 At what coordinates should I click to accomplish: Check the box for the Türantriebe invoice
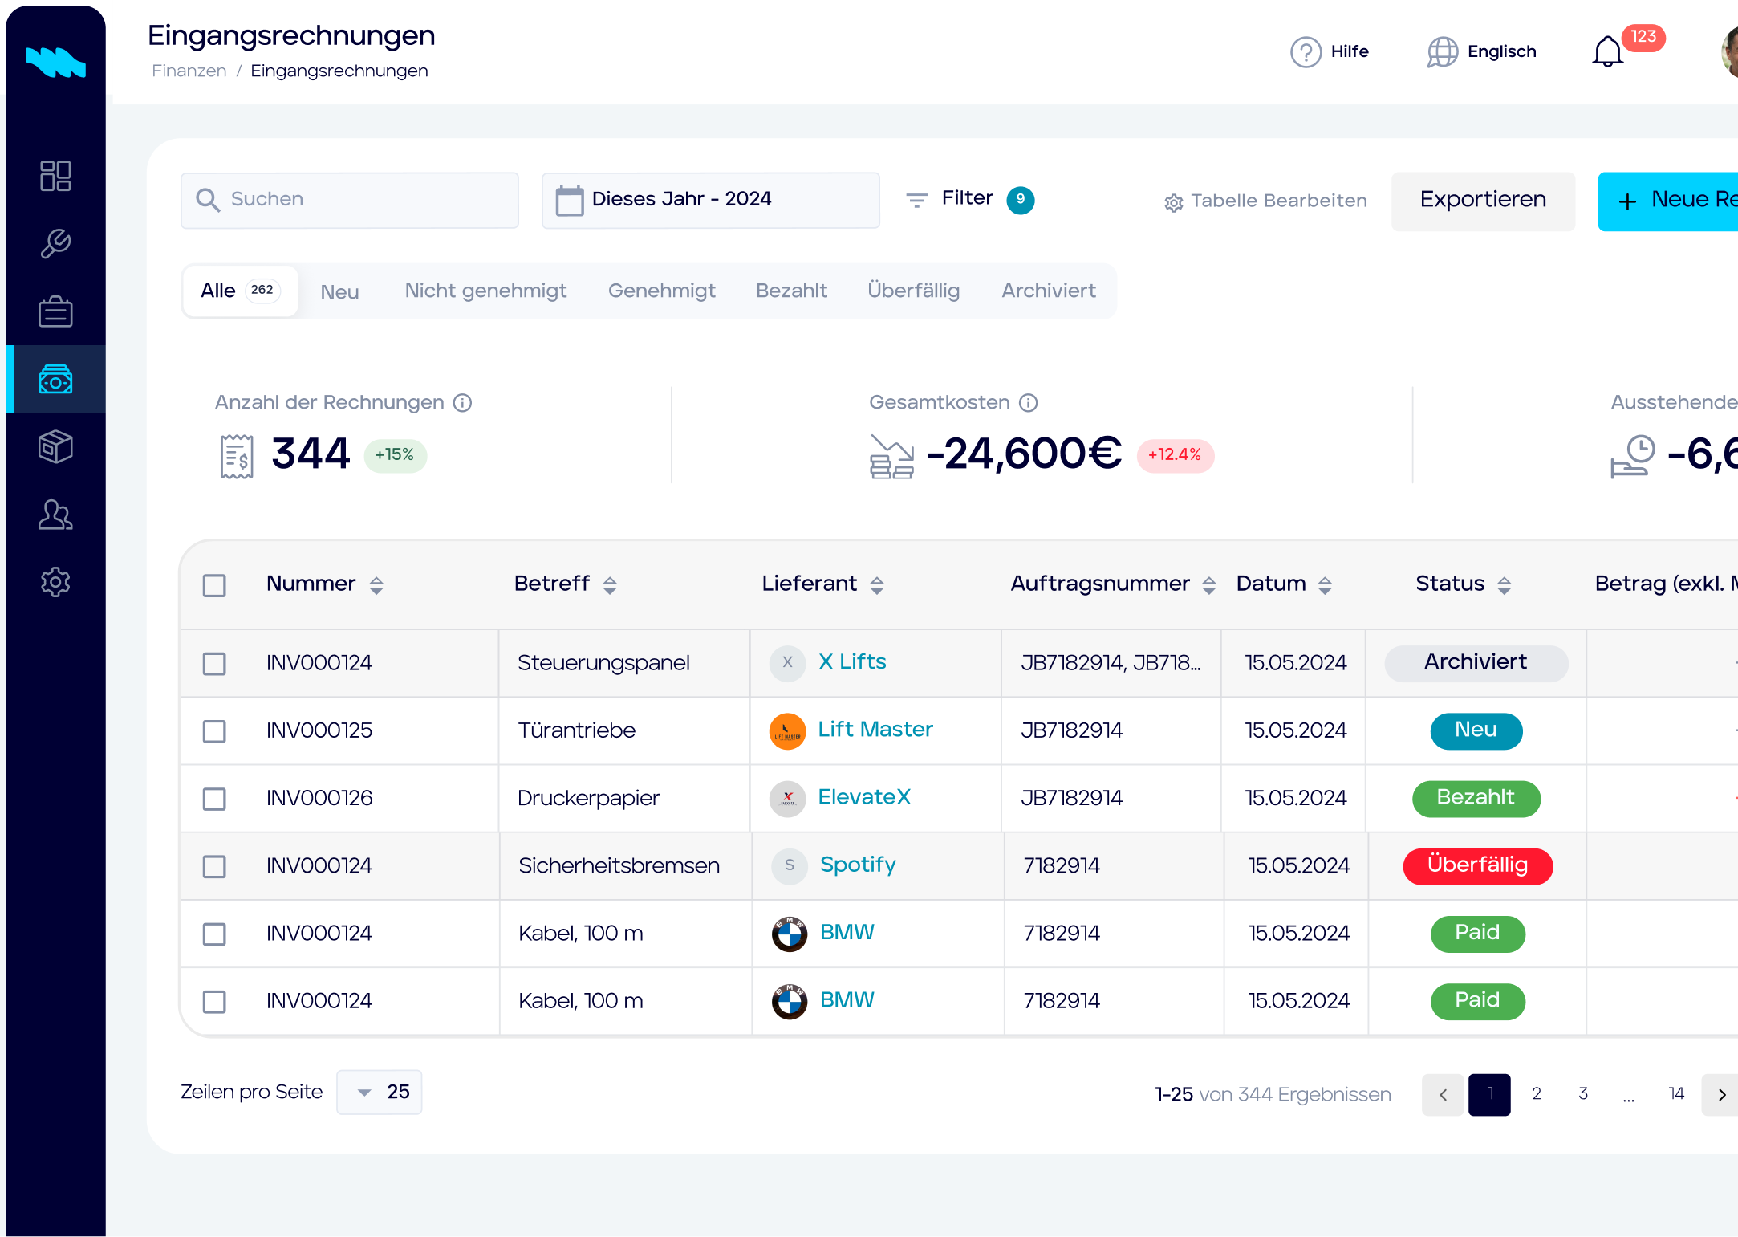[x=214, y=731]
